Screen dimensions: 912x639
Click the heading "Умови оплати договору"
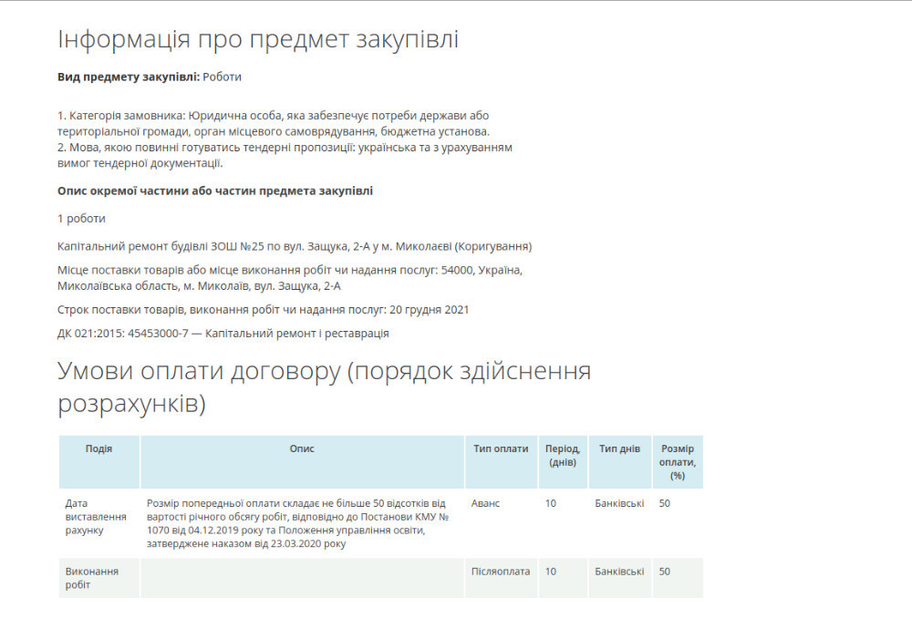tap(324, 387)
